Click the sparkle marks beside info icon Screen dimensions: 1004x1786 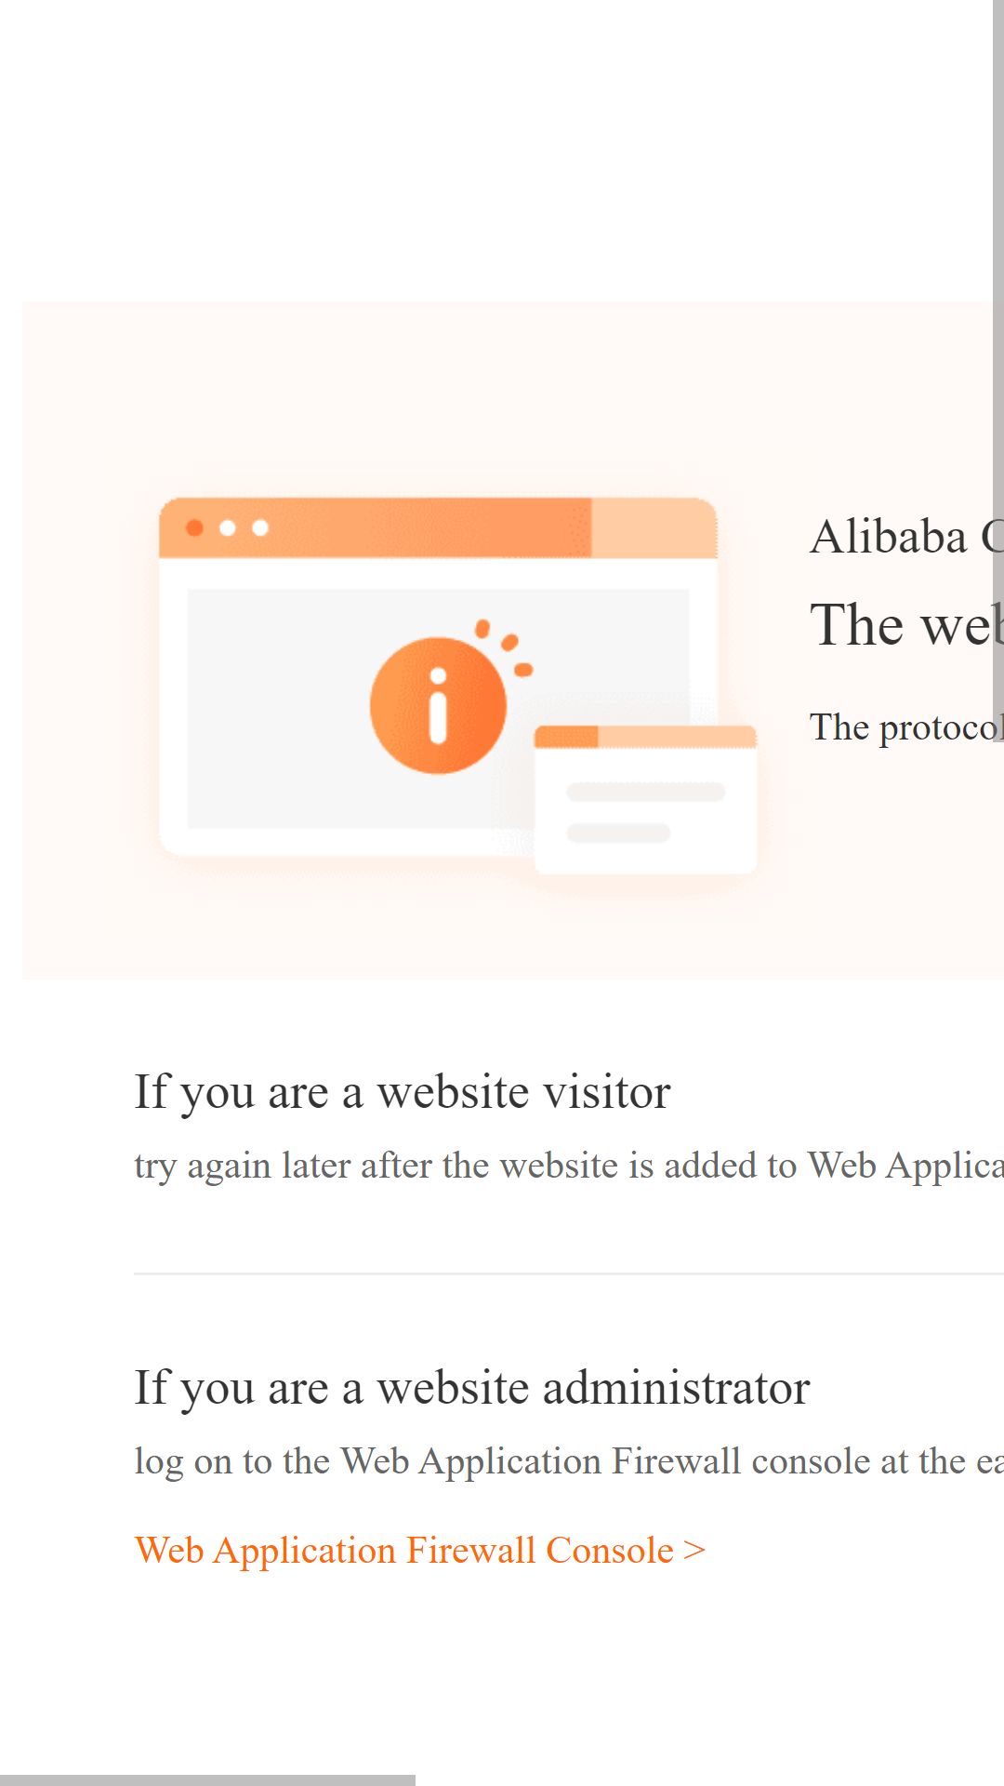tap(505, 647)
